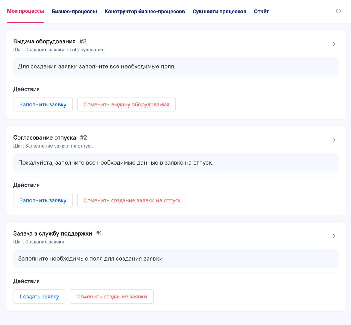Select the process title Выдача оборудования

[44, 41]
